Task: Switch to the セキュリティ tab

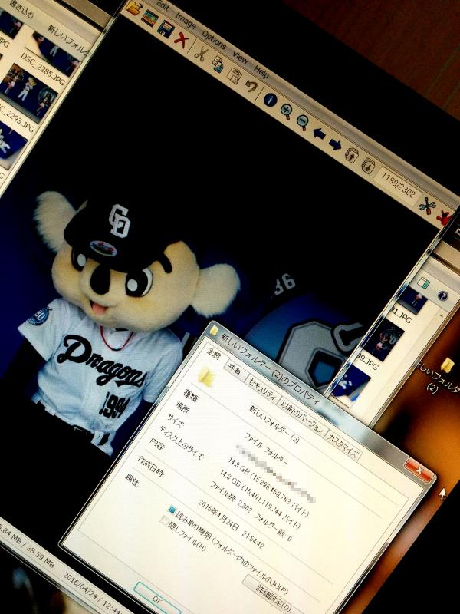Action: 264,389
